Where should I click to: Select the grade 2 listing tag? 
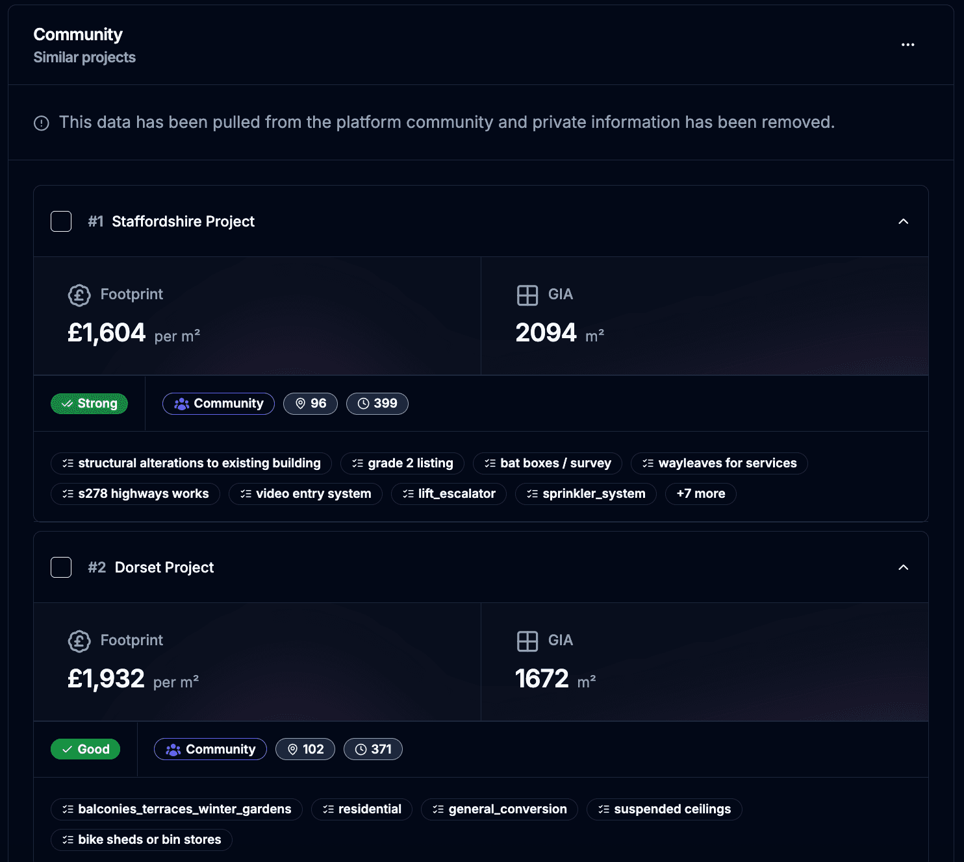(402, 463)
